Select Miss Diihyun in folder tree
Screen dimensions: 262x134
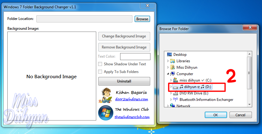coord(187,67)
